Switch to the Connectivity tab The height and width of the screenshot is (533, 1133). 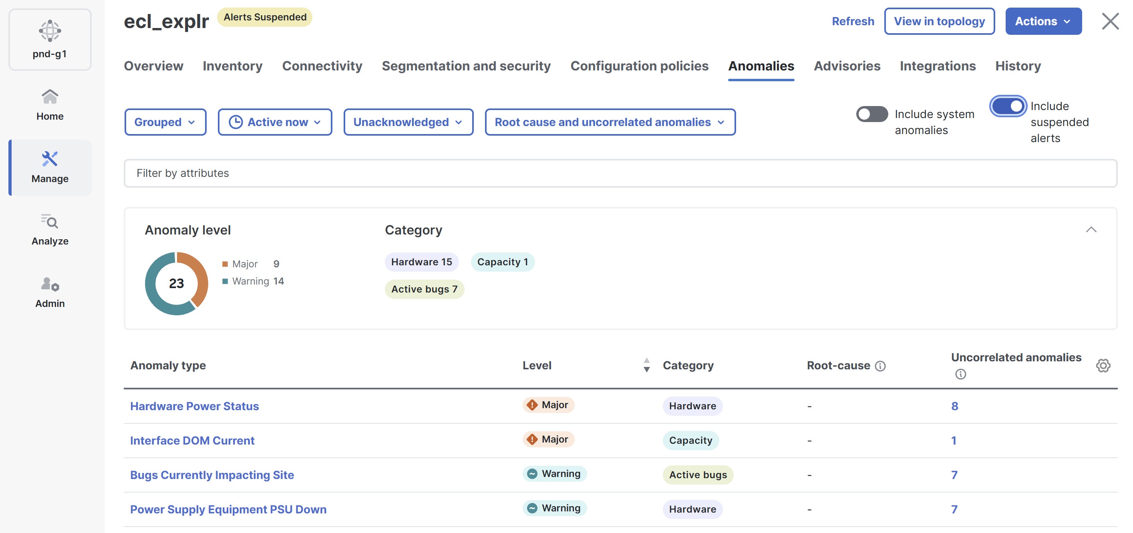pos(322,66)
